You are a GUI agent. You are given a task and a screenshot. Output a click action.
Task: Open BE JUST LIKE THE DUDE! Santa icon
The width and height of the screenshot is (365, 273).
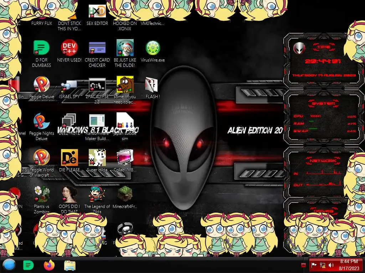click(125, 48)
